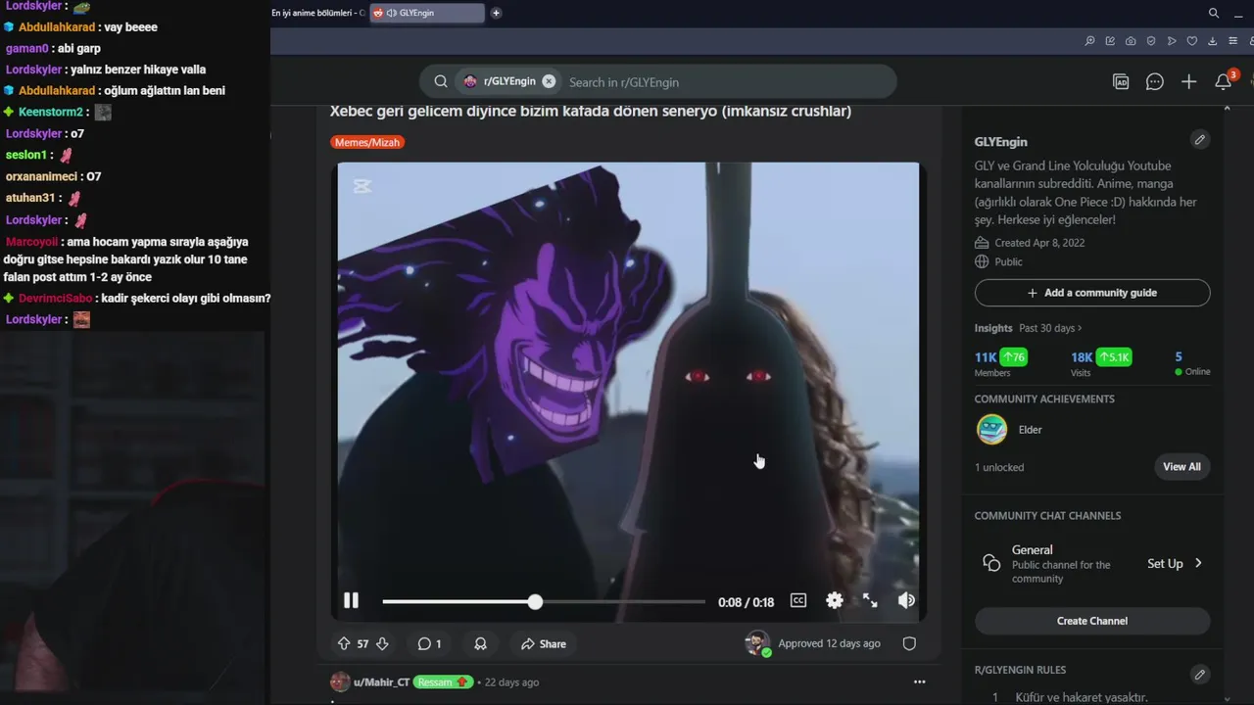Open the more options menu for u/Mahir_CT post
1254x705 pixels.
(919, 681)
